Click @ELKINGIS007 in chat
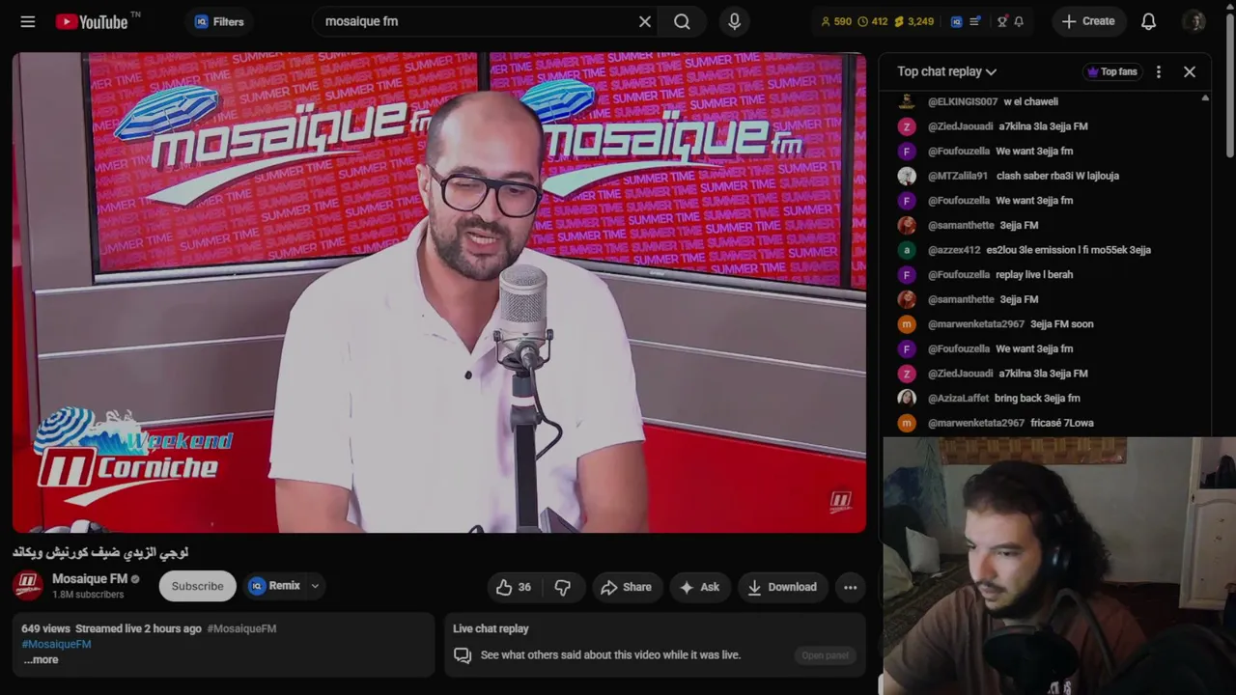The image size is (1236, 695). click(x=963, y=101)
